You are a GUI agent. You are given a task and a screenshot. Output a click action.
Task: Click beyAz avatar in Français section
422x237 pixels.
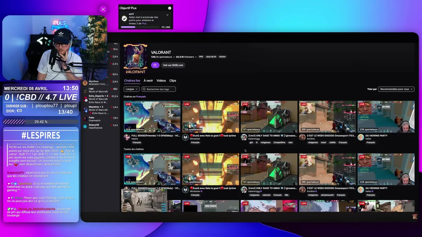pos(127,137)
